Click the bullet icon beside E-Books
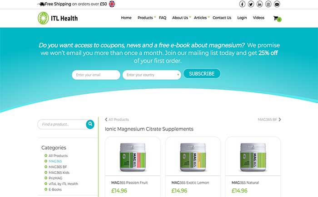318x197 pixels. 46,189
